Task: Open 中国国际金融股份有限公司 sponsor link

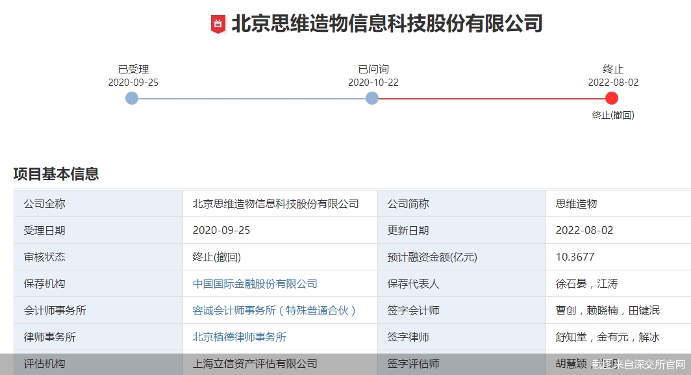Action: tap(255, 283)
